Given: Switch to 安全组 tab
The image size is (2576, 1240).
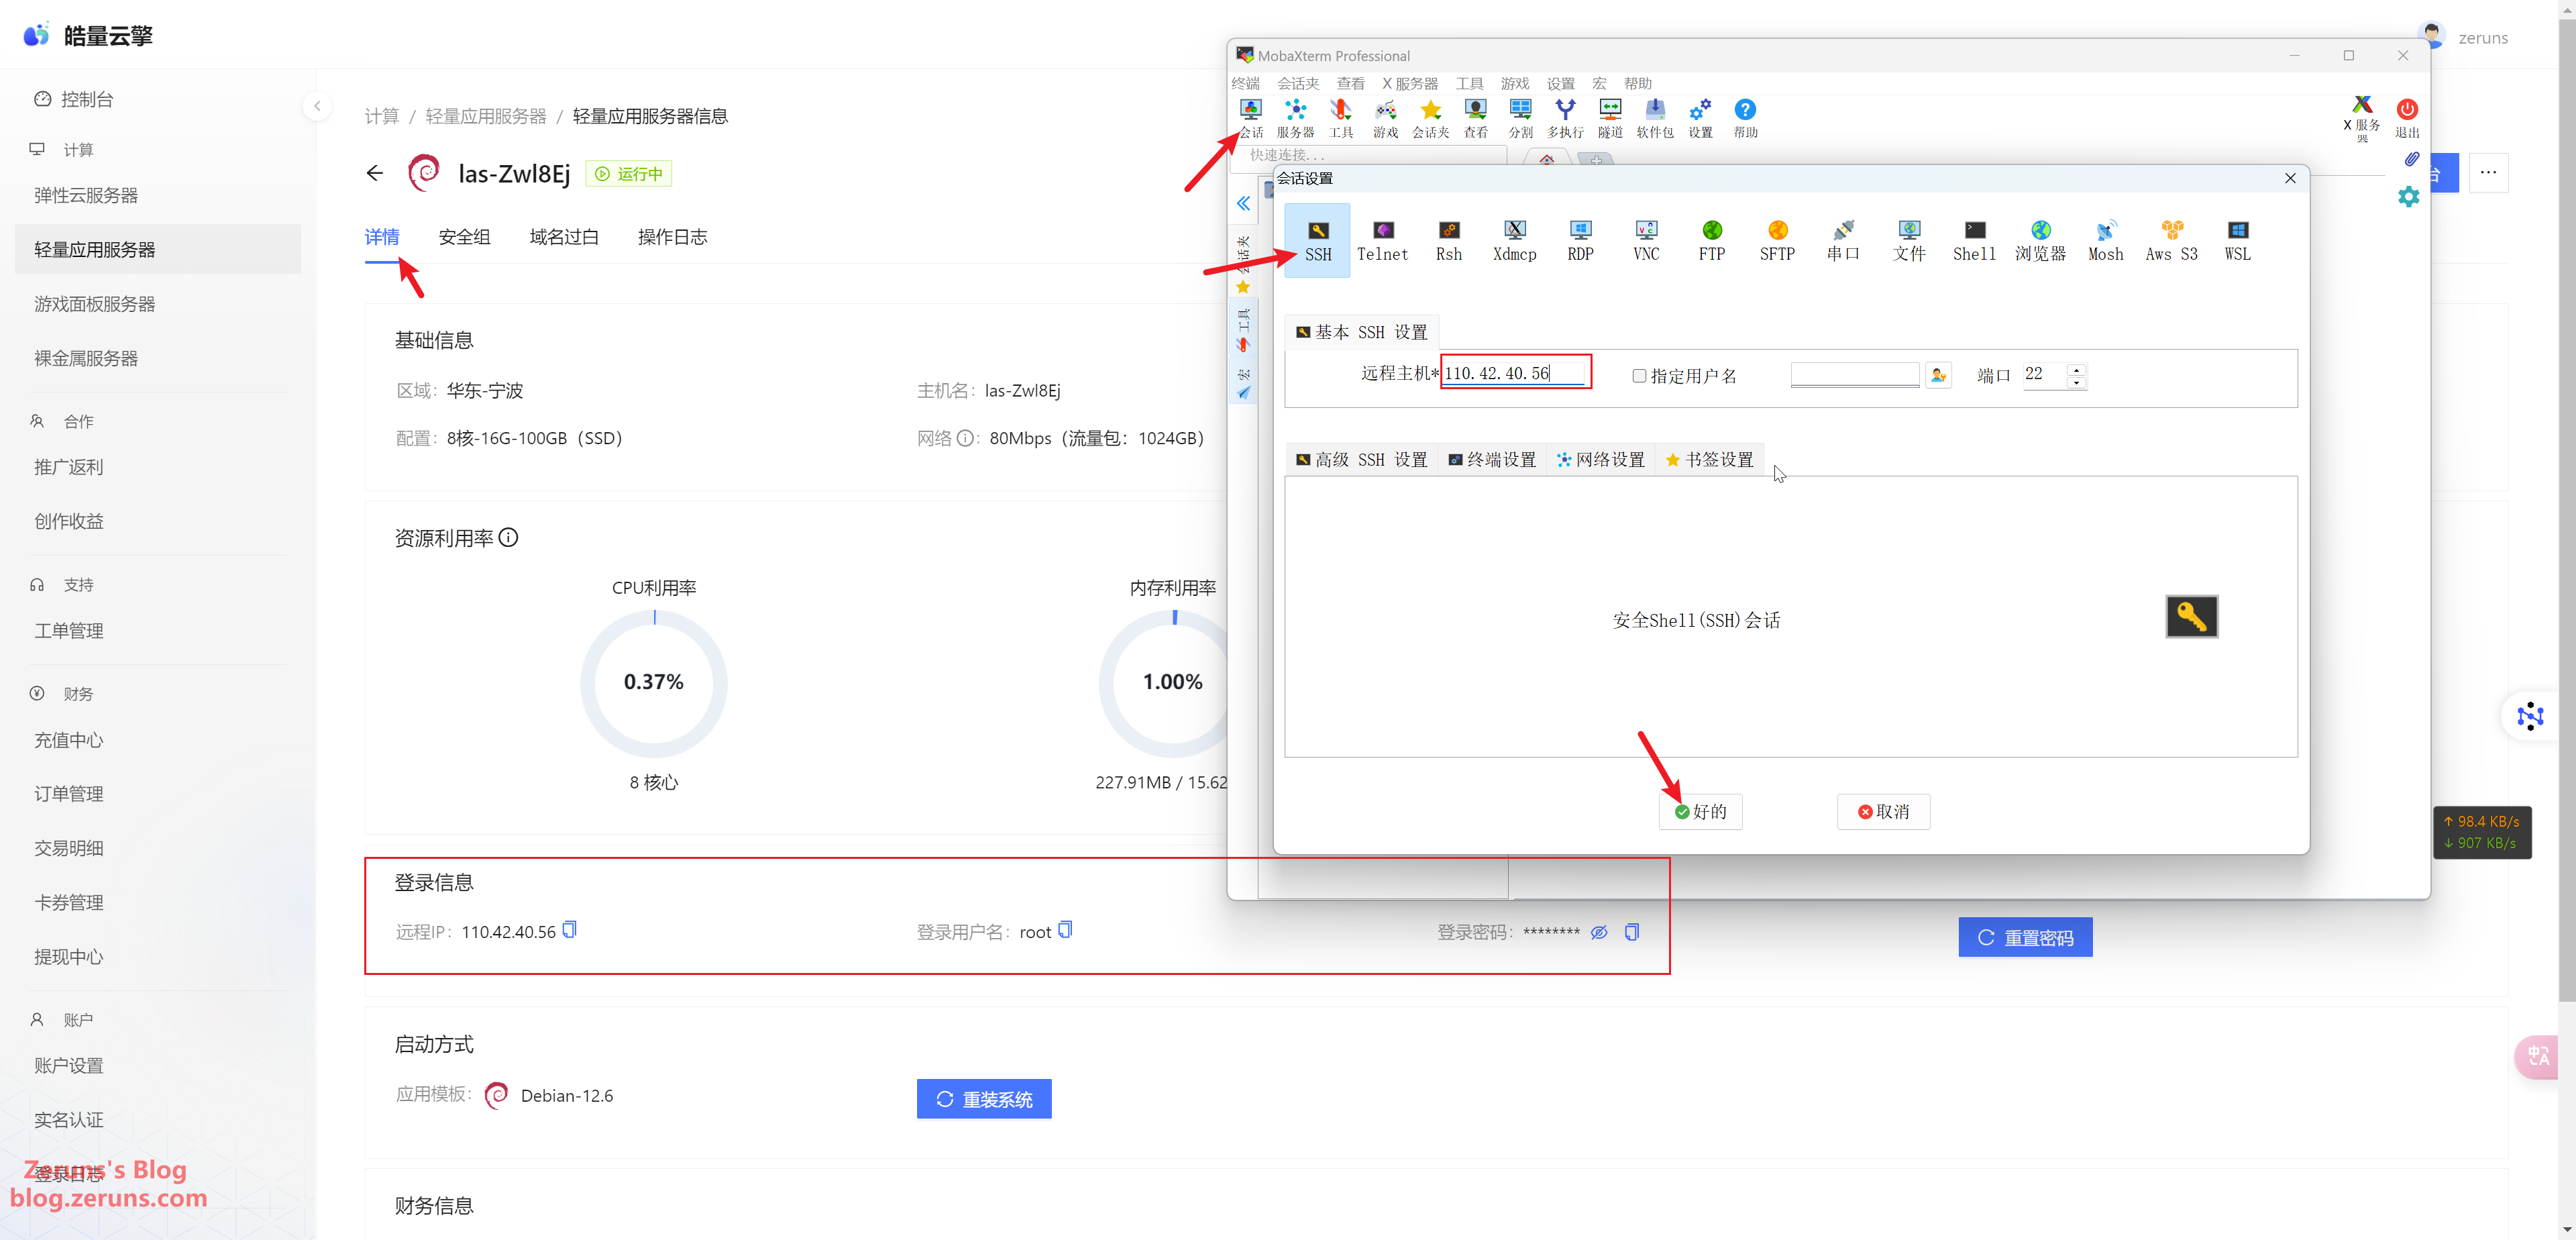Looking at the screenshot, I should pyautogui.click(x=464, y=237).
